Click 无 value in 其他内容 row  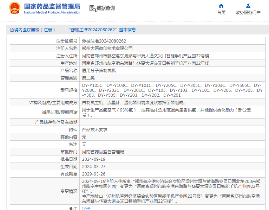(84, 137)
